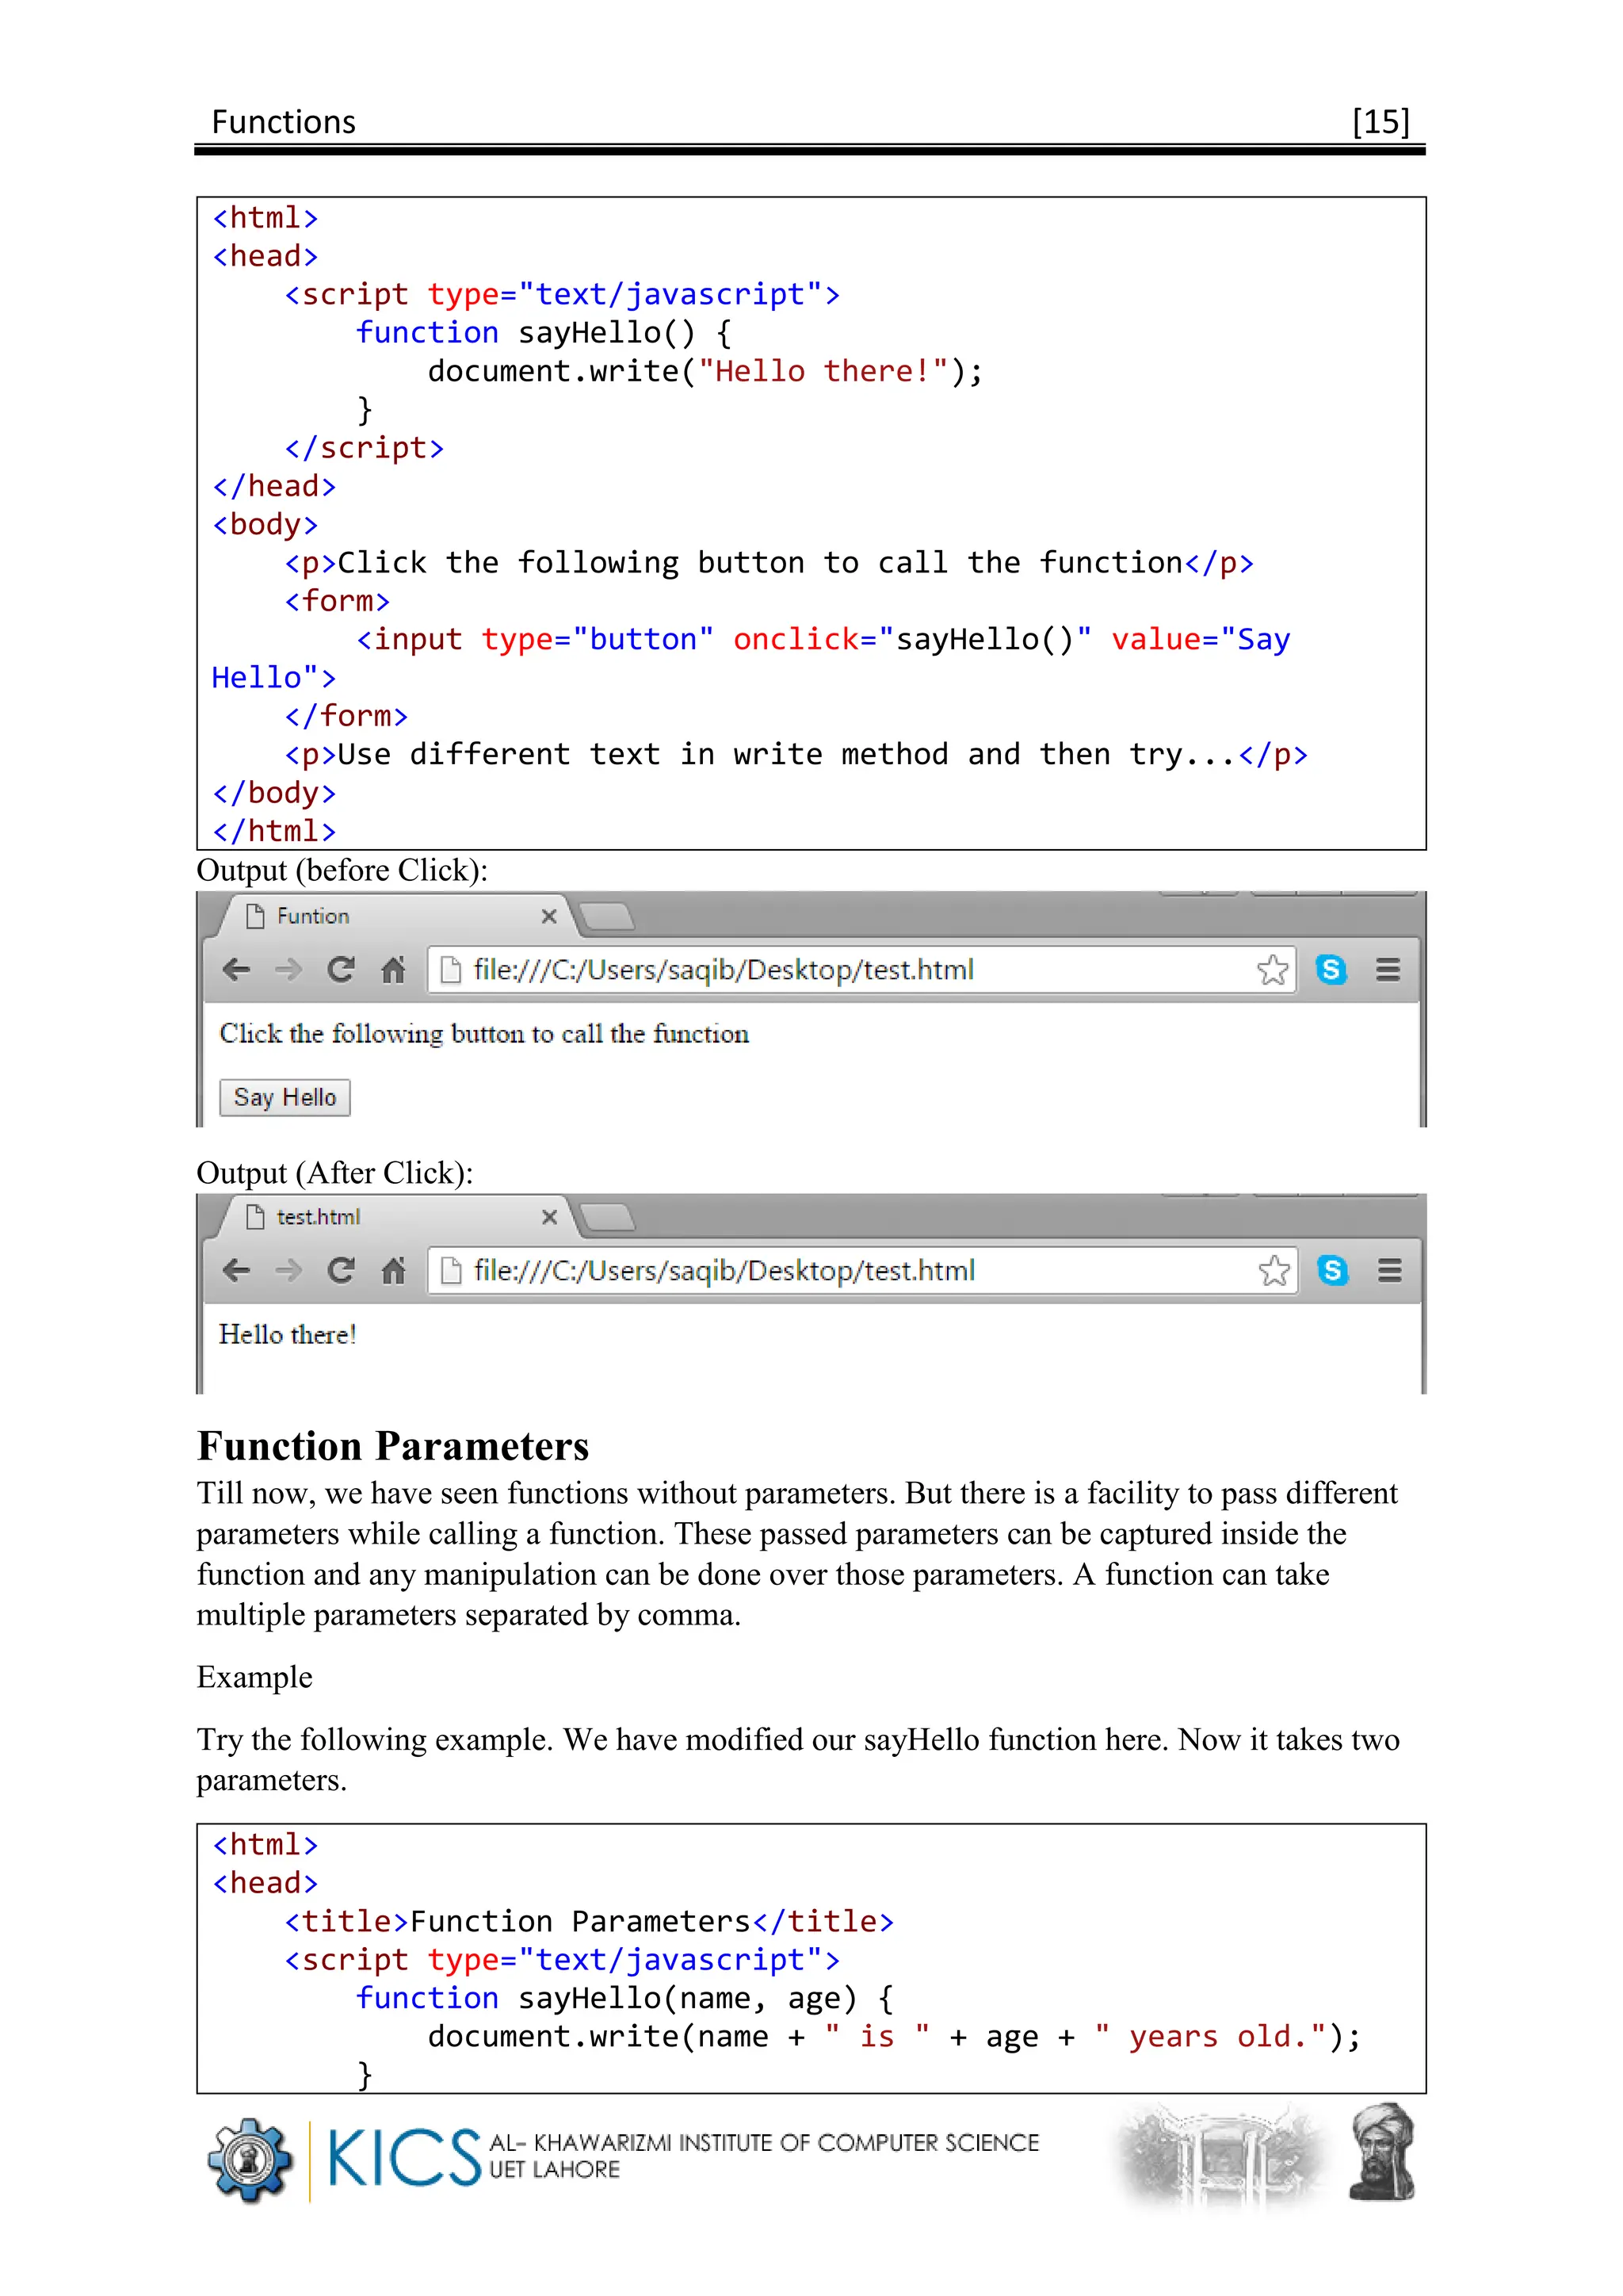Close the test.html tab
Image resolution: width=1623 pixels, height=2296 pixels.
coord(548,1217)
